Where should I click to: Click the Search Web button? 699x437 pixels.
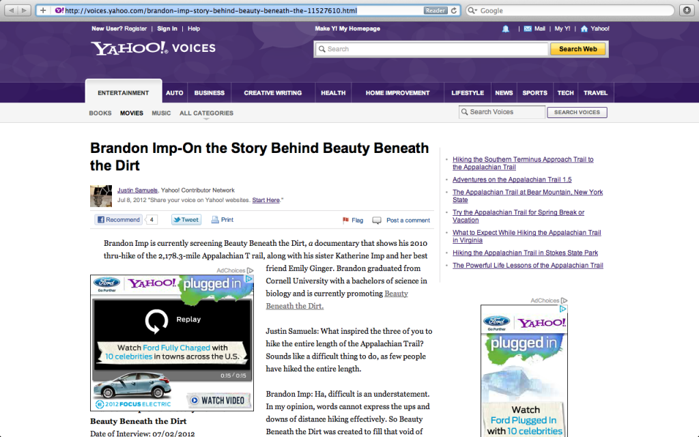click(577, 49)
